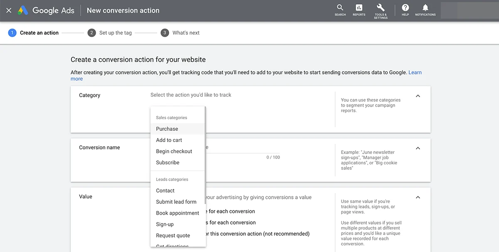Select Begin checkout option
Screen dimensions: 499x252
click(x=174, y=151)
